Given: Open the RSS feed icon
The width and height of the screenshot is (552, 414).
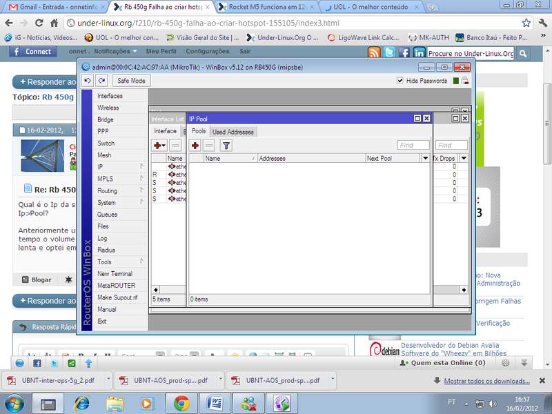Looking at the screenshot, I should click(374, 52).
